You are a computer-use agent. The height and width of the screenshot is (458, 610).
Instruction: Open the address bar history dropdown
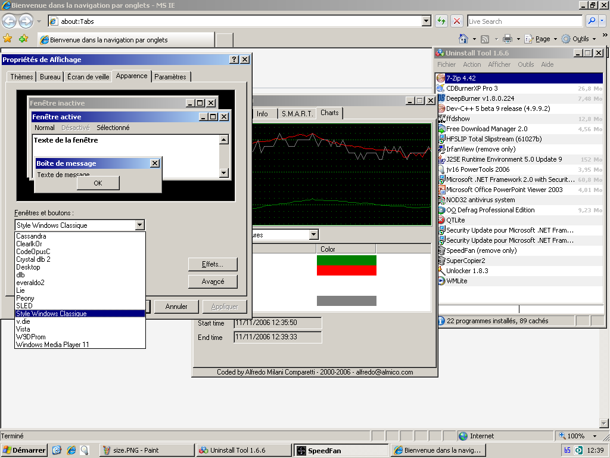pos(427,21)
